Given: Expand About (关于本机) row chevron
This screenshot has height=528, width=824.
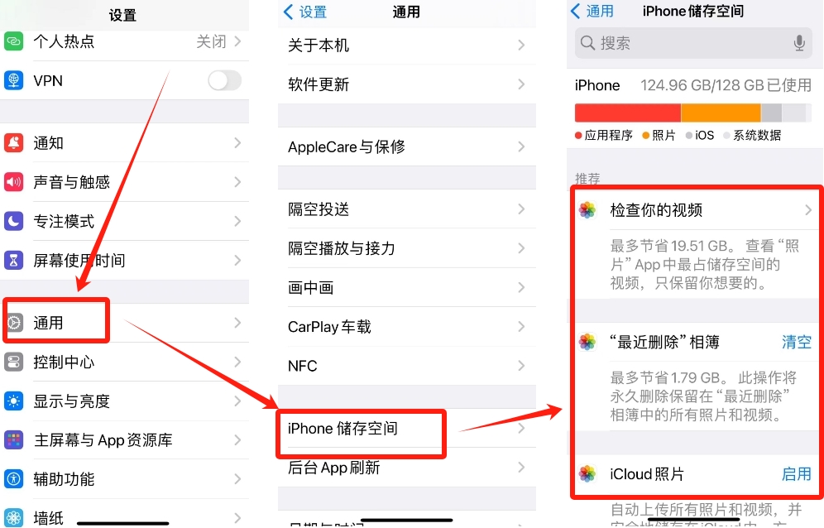Looking at the screenshot, I should (520, 46).
